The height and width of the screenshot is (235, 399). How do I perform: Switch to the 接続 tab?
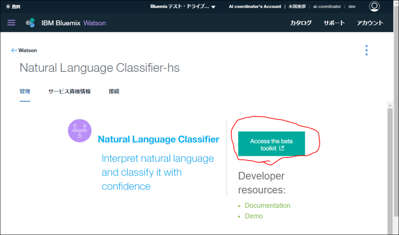[x=114, y=92]
